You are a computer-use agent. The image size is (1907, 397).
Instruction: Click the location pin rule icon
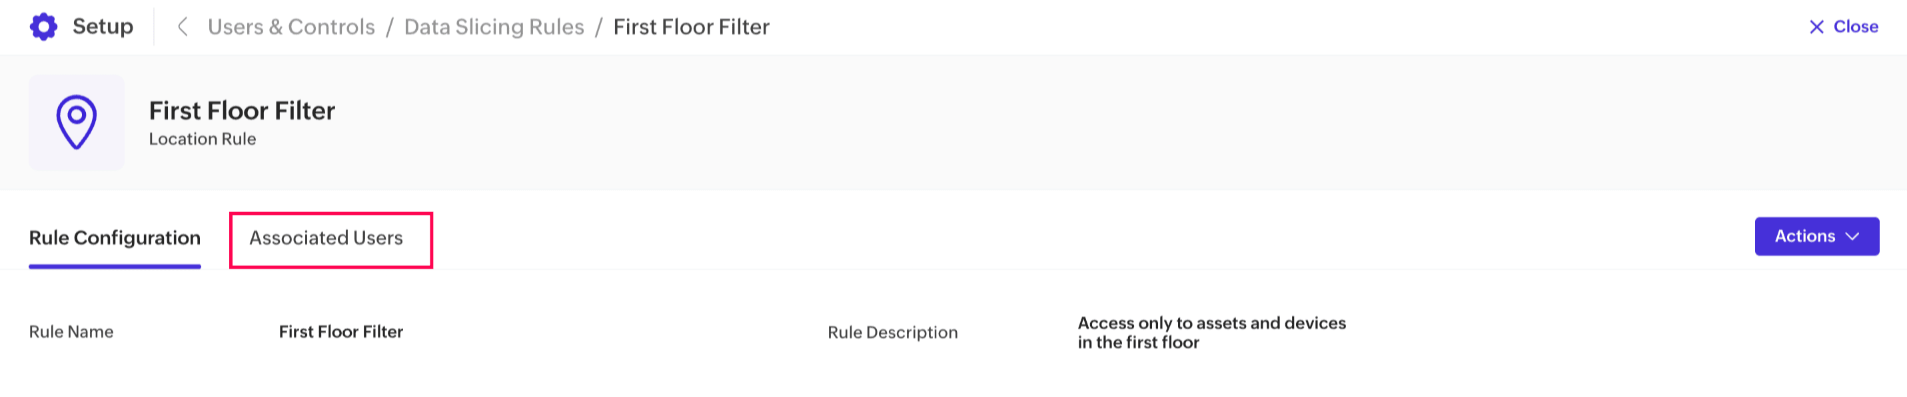[x=76, y=122]
